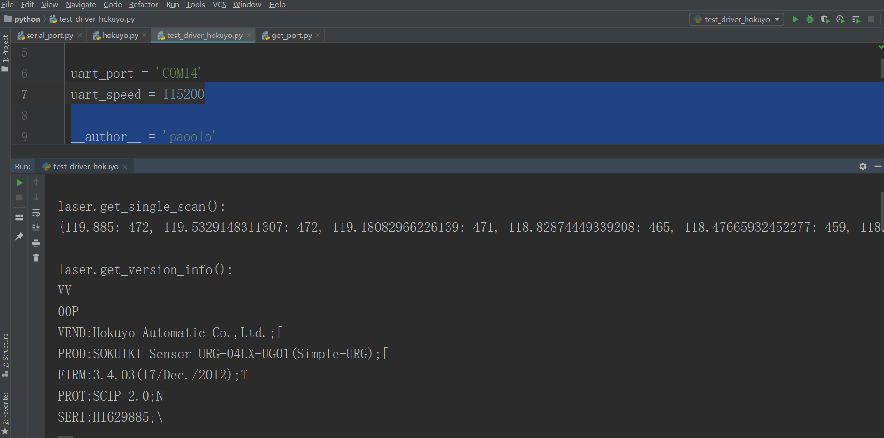Click the FIRM:3.4.03 output line
884x438 pixels.
152,375
